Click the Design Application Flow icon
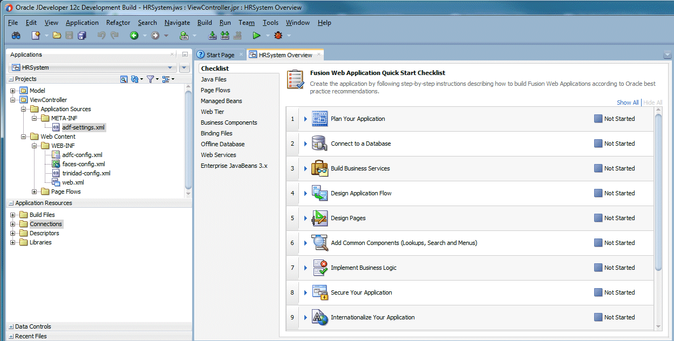This screenshot has height=341, width=674. point(319,193)
